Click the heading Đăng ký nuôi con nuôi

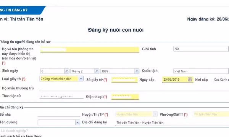coord(116,30)
